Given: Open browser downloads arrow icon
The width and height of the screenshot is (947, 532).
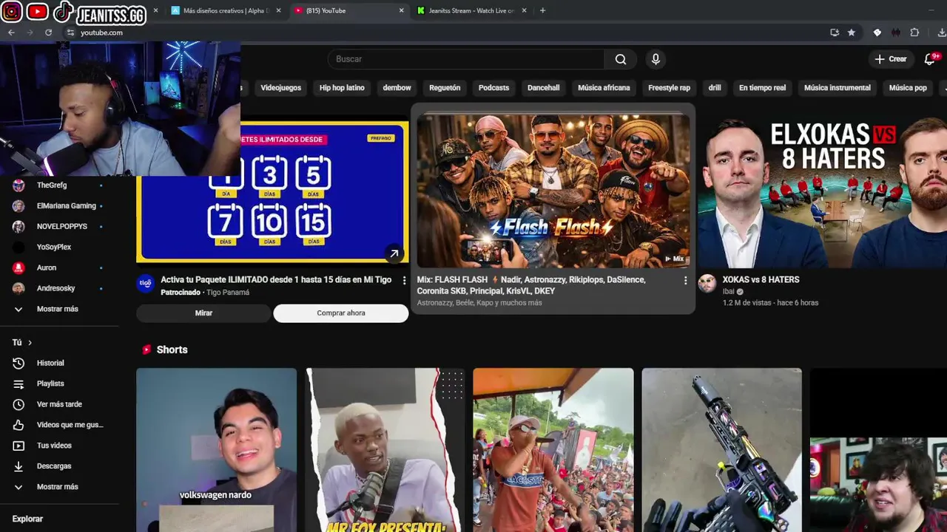Looking at the screenshot, I should pos(941,33).
